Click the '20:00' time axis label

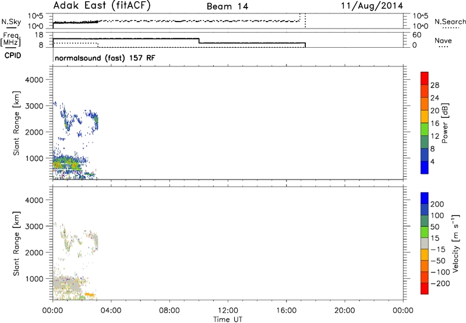point(344,311)
